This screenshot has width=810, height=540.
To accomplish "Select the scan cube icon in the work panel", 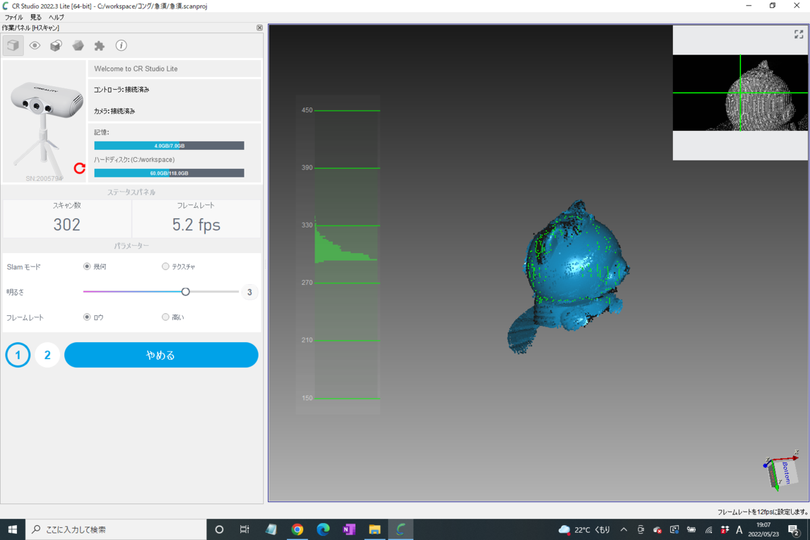I will 13,45.
